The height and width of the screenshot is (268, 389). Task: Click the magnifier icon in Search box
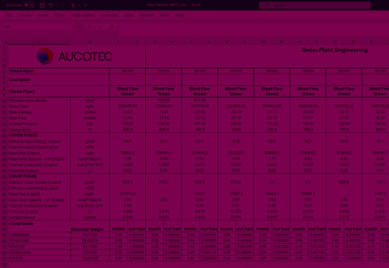267,5
